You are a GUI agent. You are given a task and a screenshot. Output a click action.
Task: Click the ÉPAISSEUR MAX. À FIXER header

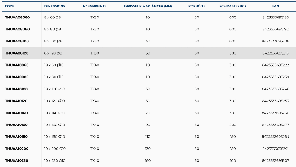(148, 6)
